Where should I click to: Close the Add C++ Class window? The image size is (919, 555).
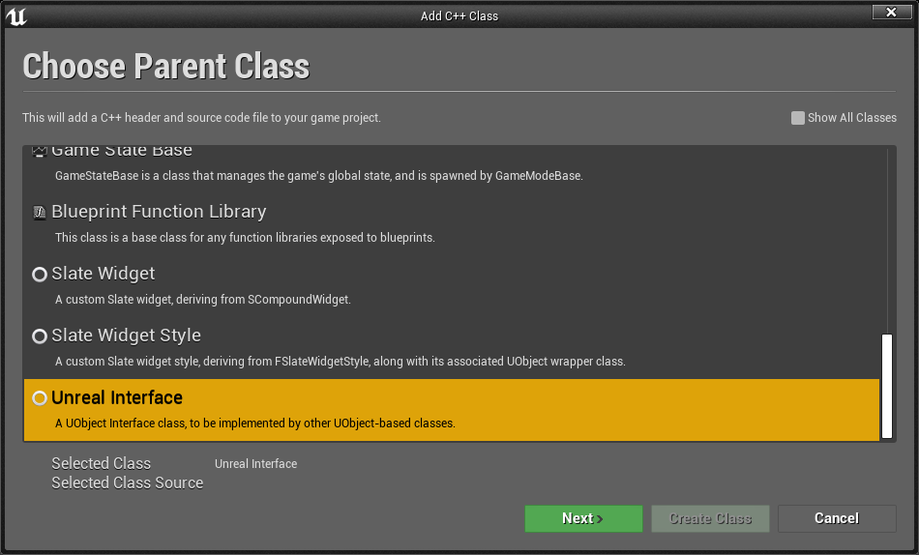tap(892, 12)
